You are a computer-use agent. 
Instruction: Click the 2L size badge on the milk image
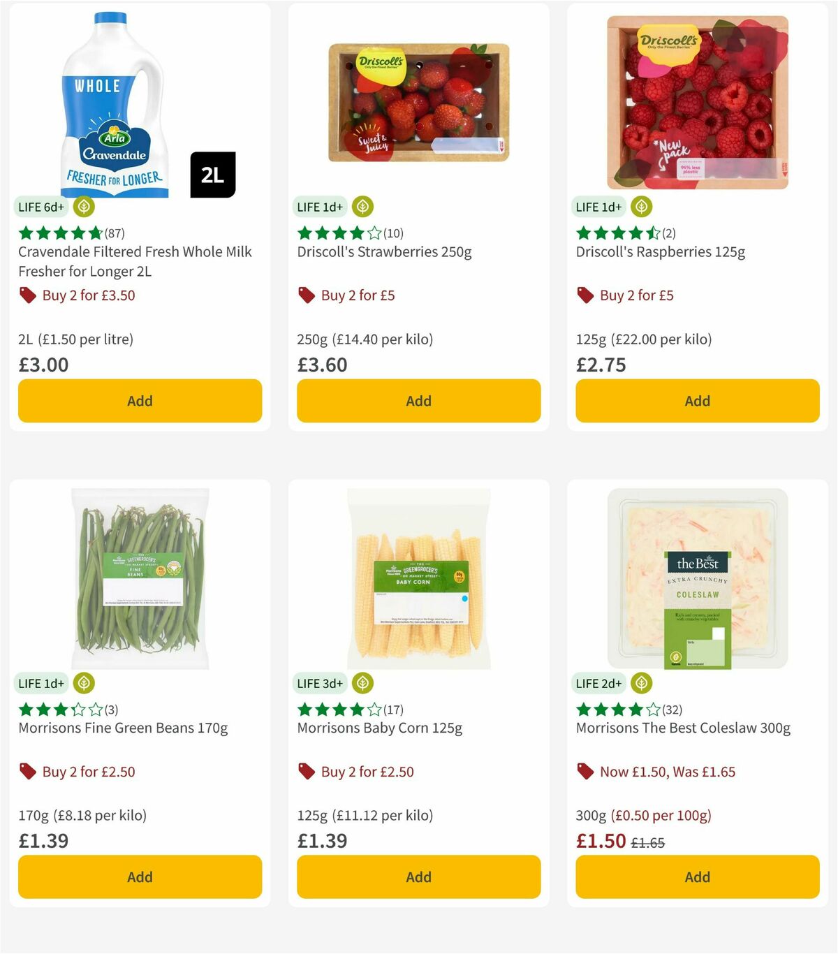coord(213,176)
